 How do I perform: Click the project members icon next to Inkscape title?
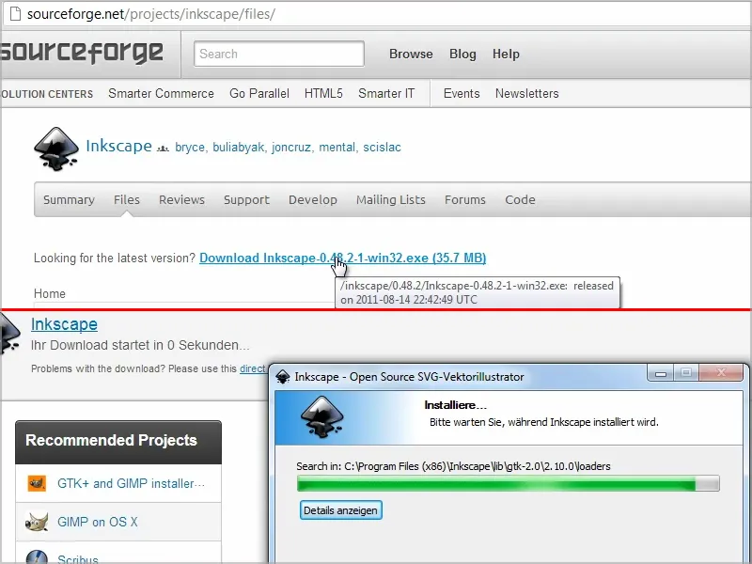(163, 149)
